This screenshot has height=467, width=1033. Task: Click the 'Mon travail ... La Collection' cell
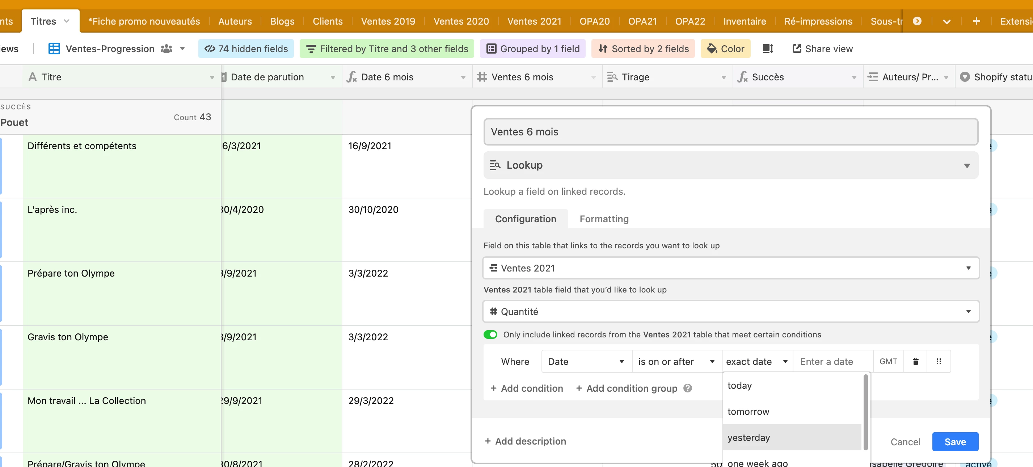[x=122, y=421]
